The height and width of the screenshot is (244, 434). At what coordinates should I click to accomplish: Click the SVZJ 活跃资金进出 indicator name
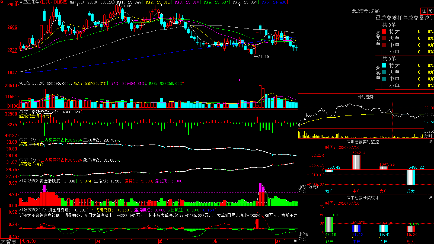[x=37, y=112]
